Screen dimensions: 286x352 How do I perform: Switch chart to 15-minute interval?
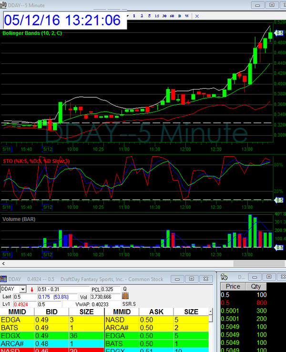click(158, 16)
